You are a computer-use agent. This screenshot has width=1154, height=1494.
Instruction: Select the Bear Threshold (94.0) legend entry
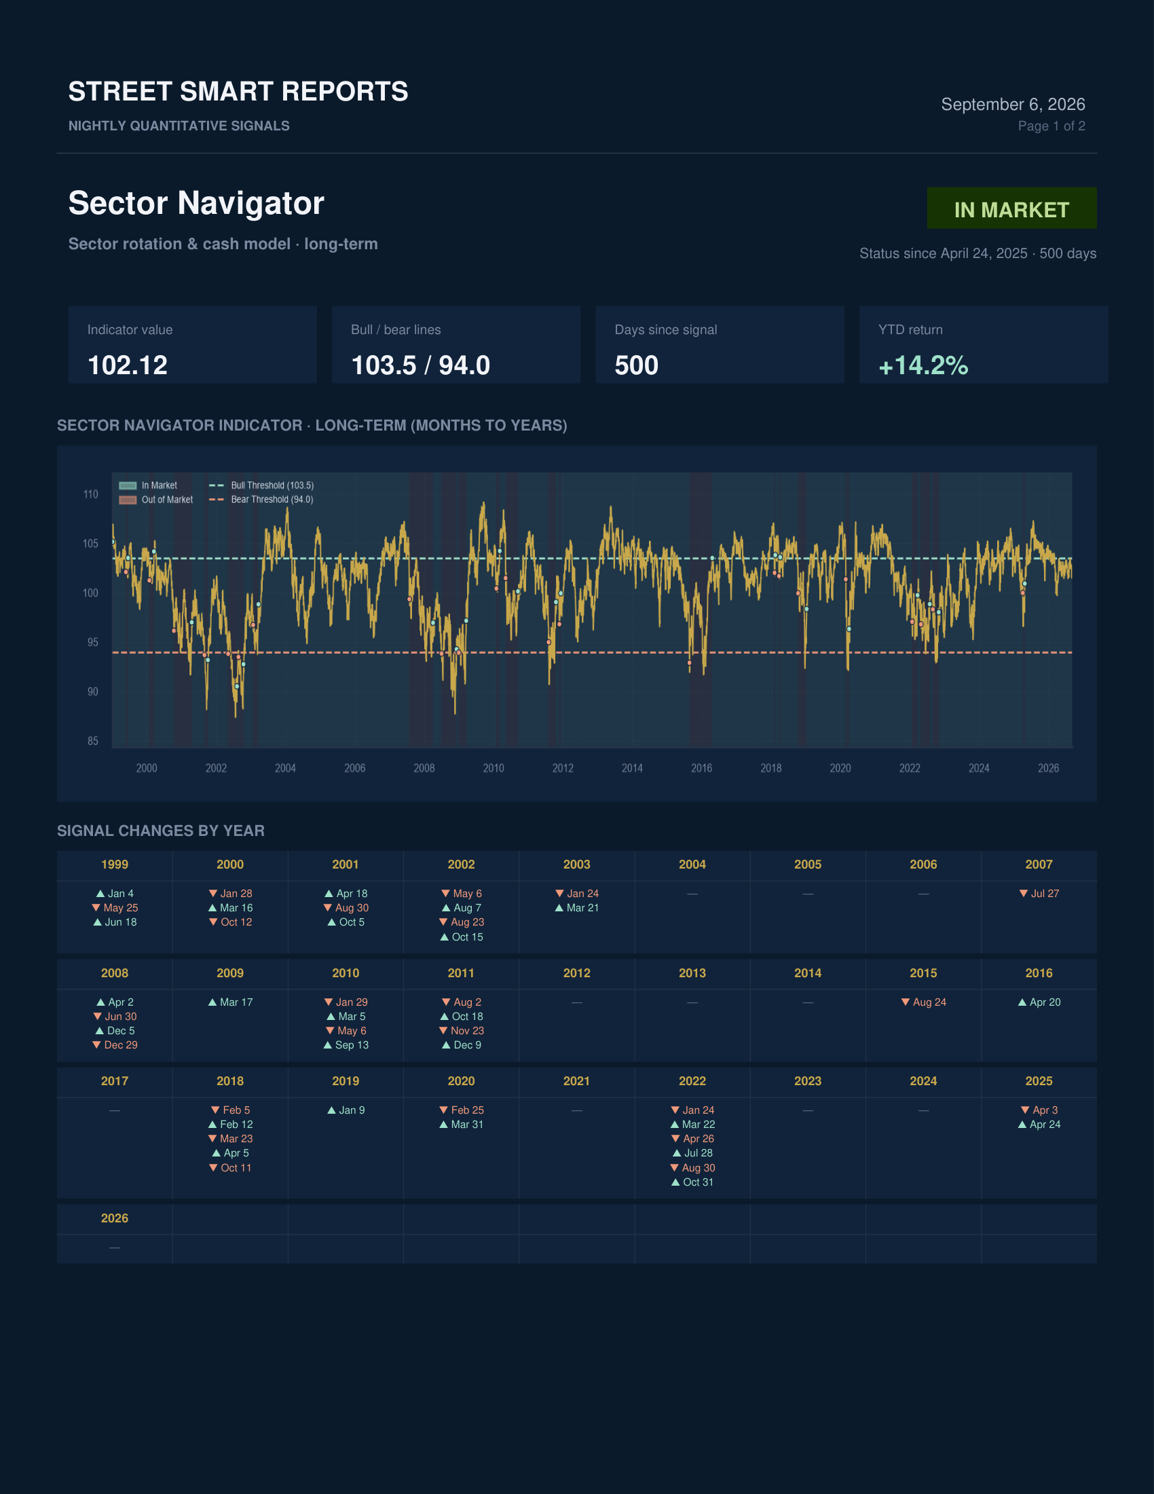point(261,499)
